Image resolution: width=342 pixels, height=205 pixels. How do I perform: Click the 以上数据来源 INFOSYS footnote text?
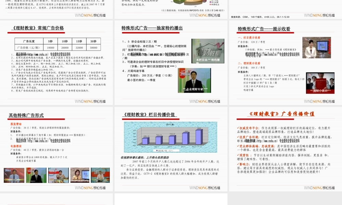193,10
